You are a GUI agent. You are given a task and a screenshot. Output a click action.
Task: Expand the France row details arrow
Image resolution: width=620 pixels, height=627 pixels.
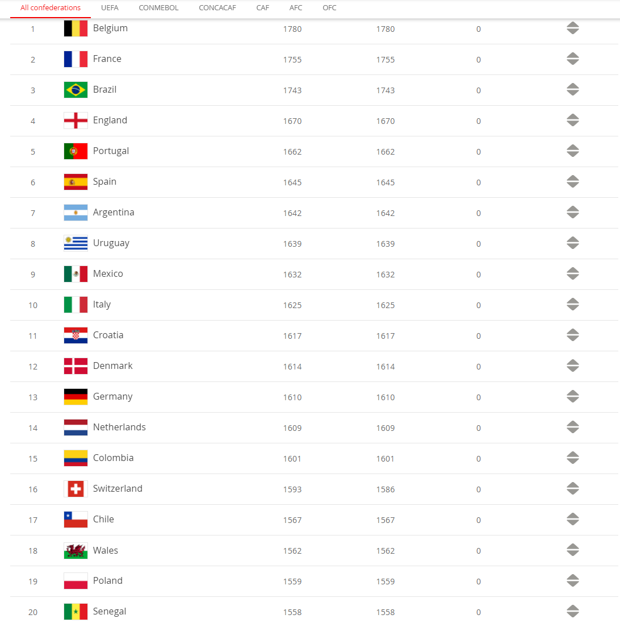coord(573,59)
